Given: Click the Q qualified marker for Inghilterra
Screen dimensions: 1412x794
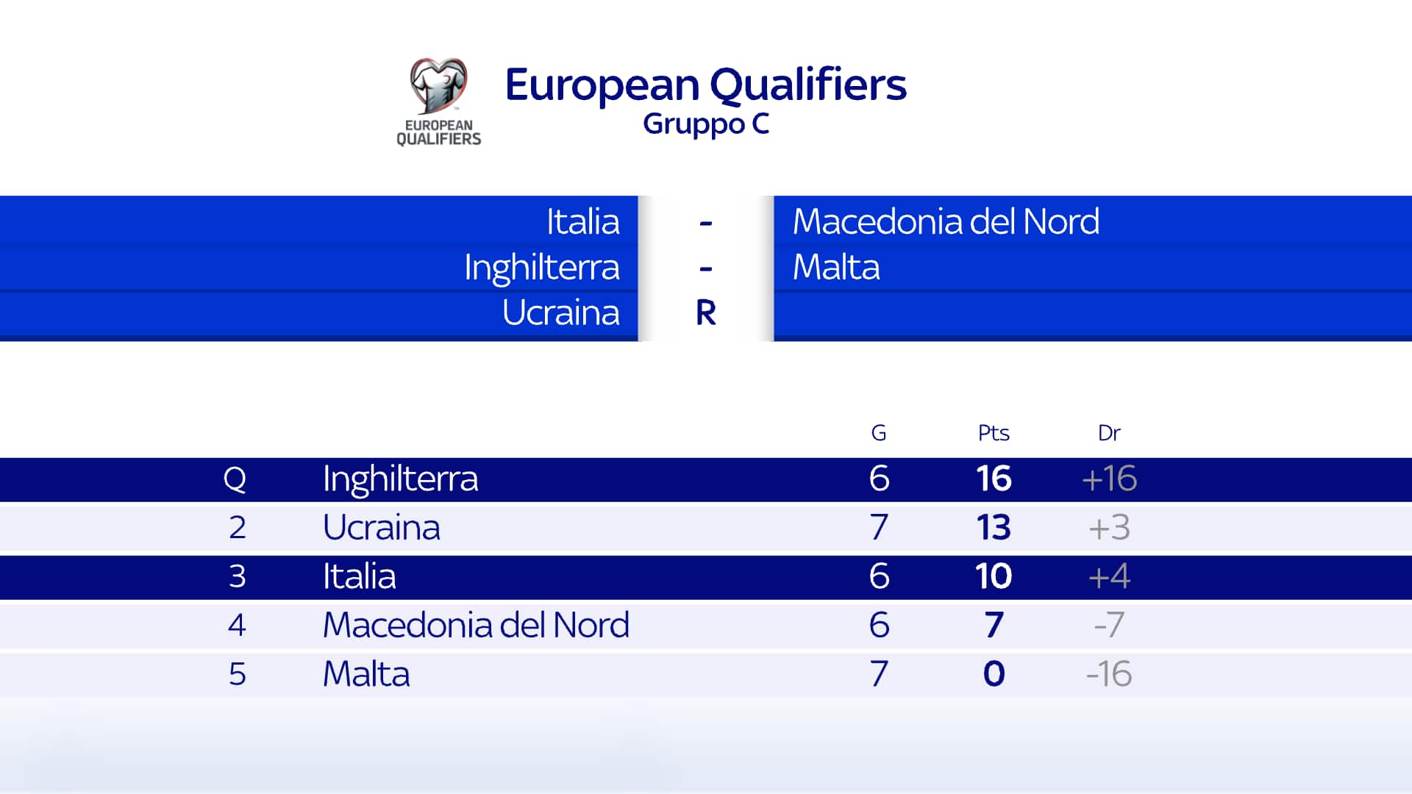Looking at the screenshot, I should (x=235, y=479).
